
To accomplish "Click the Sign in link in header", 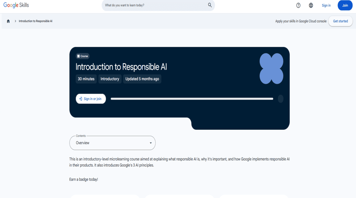I will tap(326, 5).
